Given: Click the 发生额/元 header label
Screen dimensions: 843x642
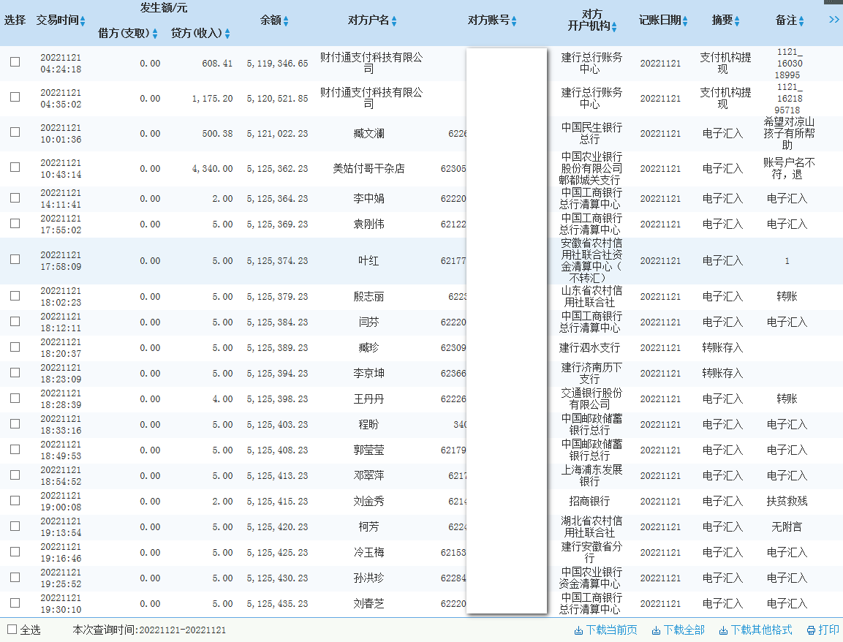Looking at the screenshot, I should (x=164, y=7).
